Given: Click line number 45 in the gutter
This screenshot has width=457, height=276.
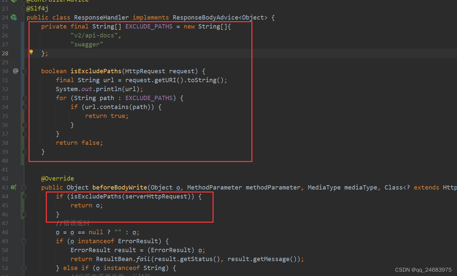Looking at the screenshot, I should (x=5, y=205).
